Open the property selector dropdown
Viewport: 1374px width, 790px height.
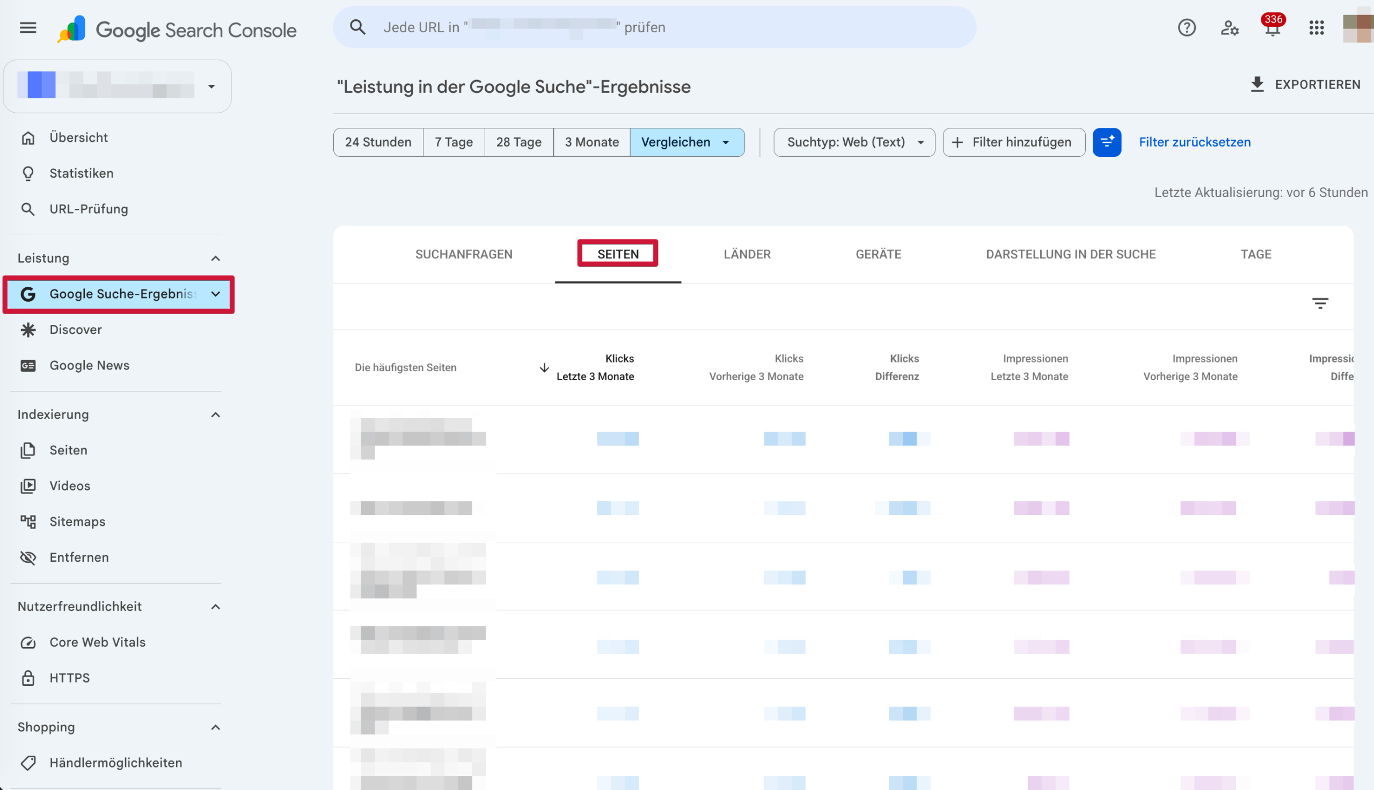(117, 86)
